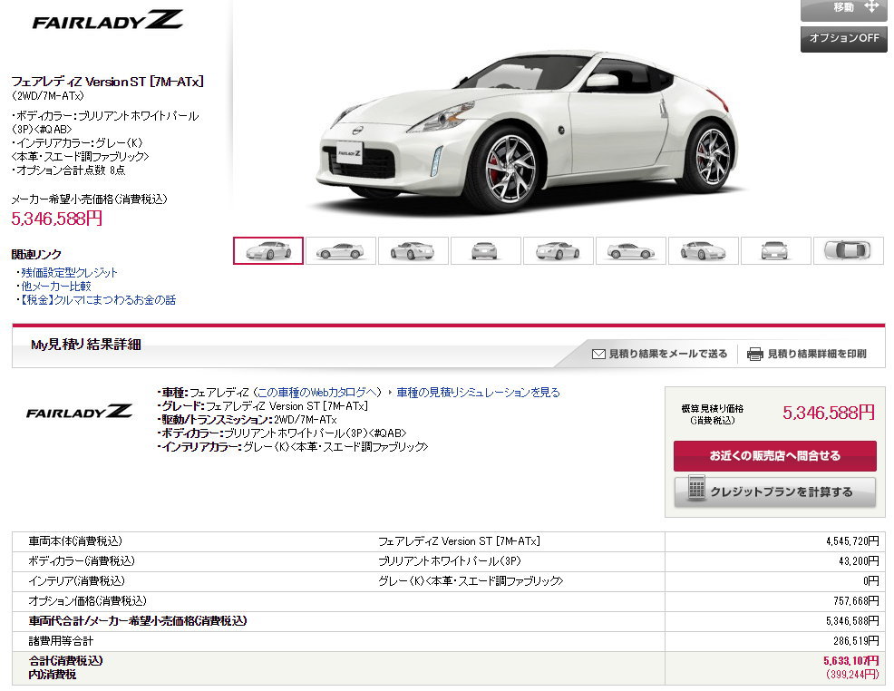Select the front view thumbnail
This screenshot has width=894, height=691.
[x=775, y=251]
